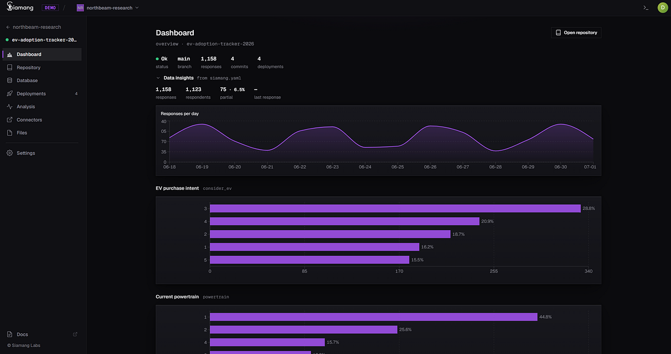671x354 pixels.
Task: Click the Open repository button
Action: click(x=576, y=32)
